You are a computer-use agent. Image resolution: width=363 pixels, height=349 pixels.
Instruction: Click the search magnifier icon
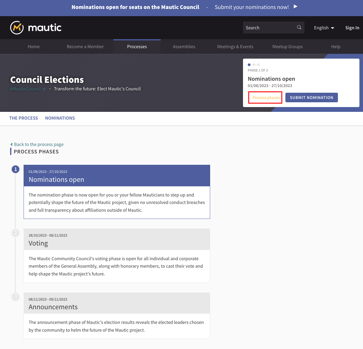click(x=299, y=28)
